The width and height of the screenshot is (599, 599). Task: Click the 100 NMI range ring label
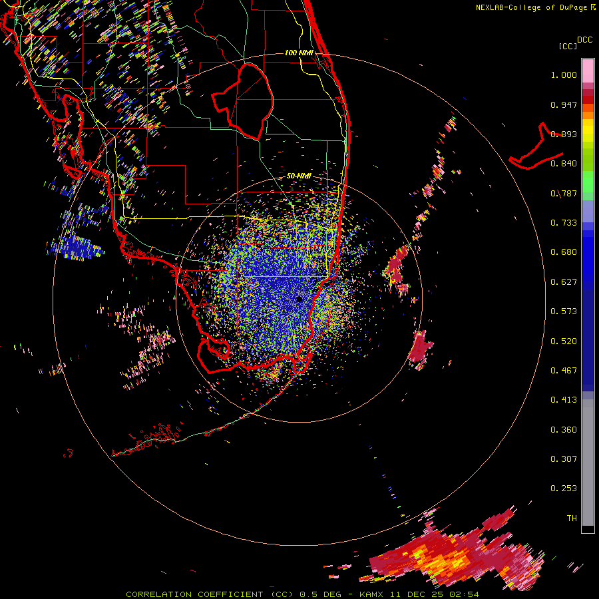click(x=299, y=53)
